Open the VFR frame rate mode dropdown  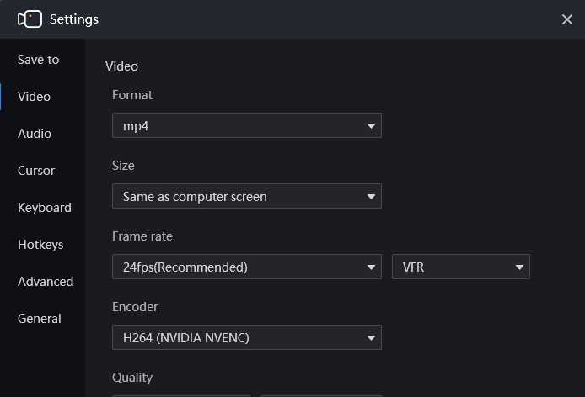click(x=461, y=267)
